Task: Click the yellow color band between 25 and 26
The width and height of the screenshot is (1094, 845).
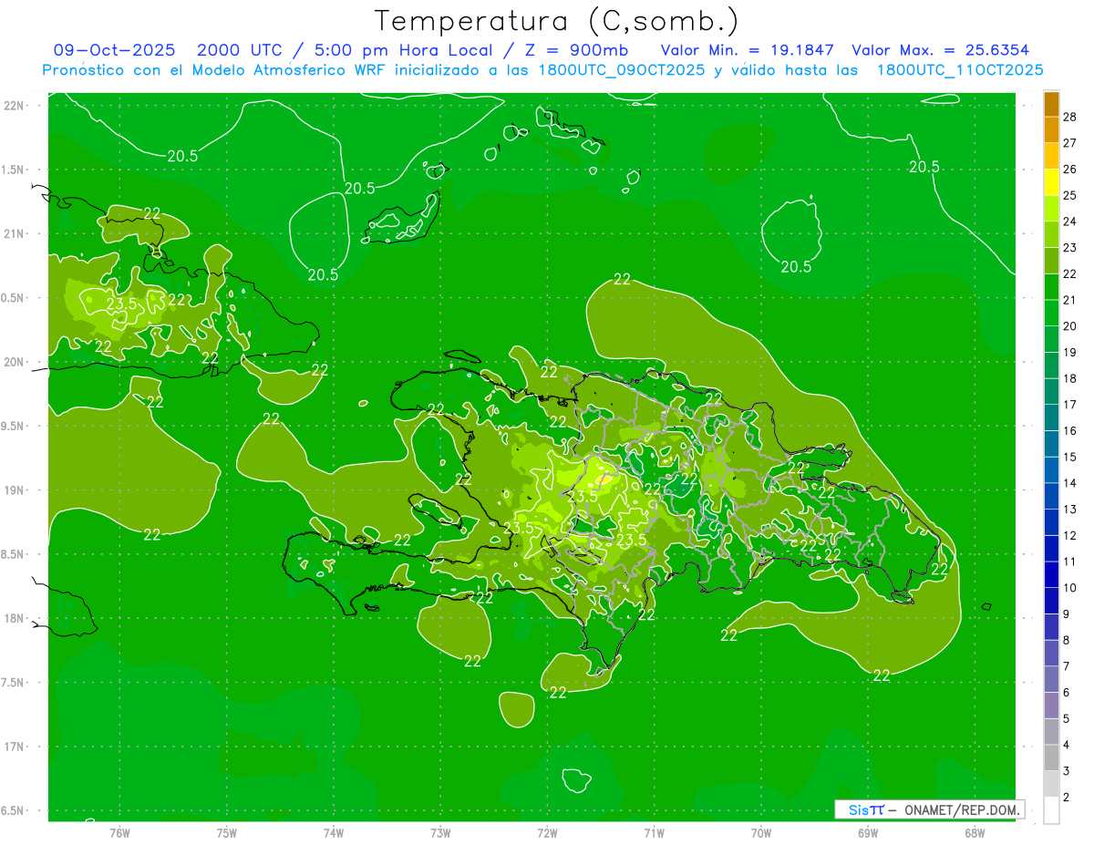Action: coord(1051,182)
